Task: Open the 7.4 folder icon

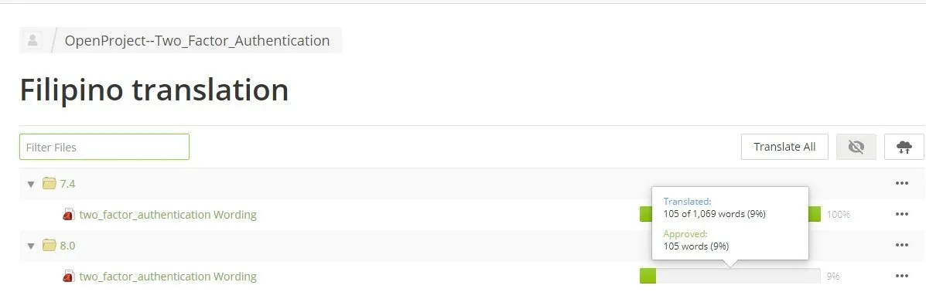Action: [x=49, y=183]
